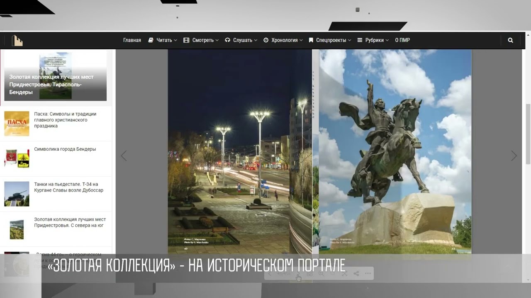The image size is (531, 298).
Task: Click the site logo in the header
Action: point(17,40)
